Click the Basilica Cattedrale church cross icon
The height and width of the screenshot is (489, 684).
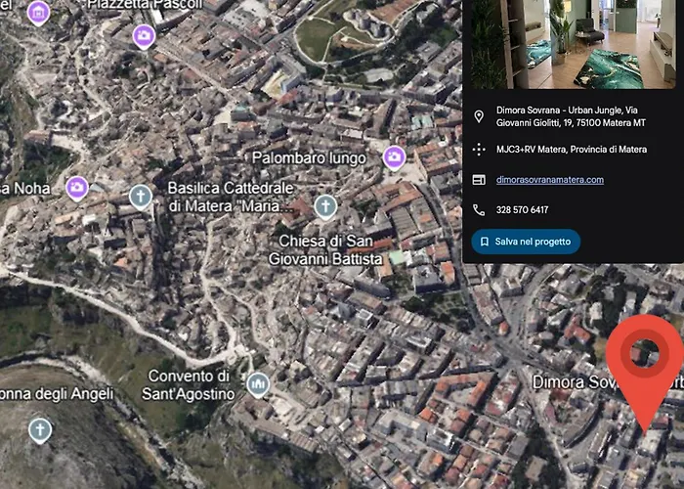click(x=141, y=198)
